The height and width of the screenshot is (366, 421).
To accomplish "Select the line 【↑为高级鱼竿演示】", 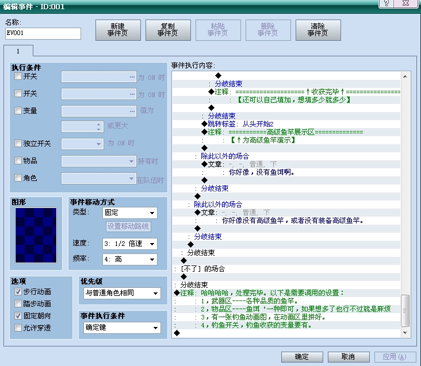I will point(286,140).
